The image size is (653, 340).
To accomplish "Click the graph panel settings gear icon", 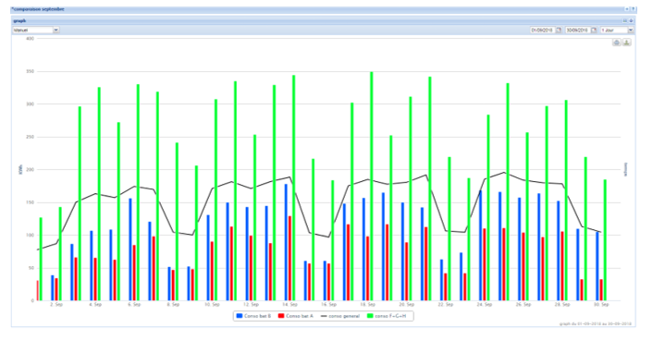I will [x=632, y=20].
